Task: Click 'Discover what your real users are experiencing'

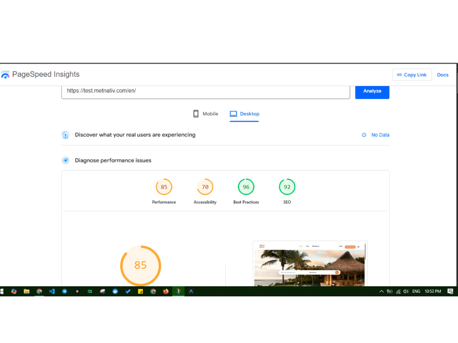Action: pyautogui.click(x=135, y=135)
